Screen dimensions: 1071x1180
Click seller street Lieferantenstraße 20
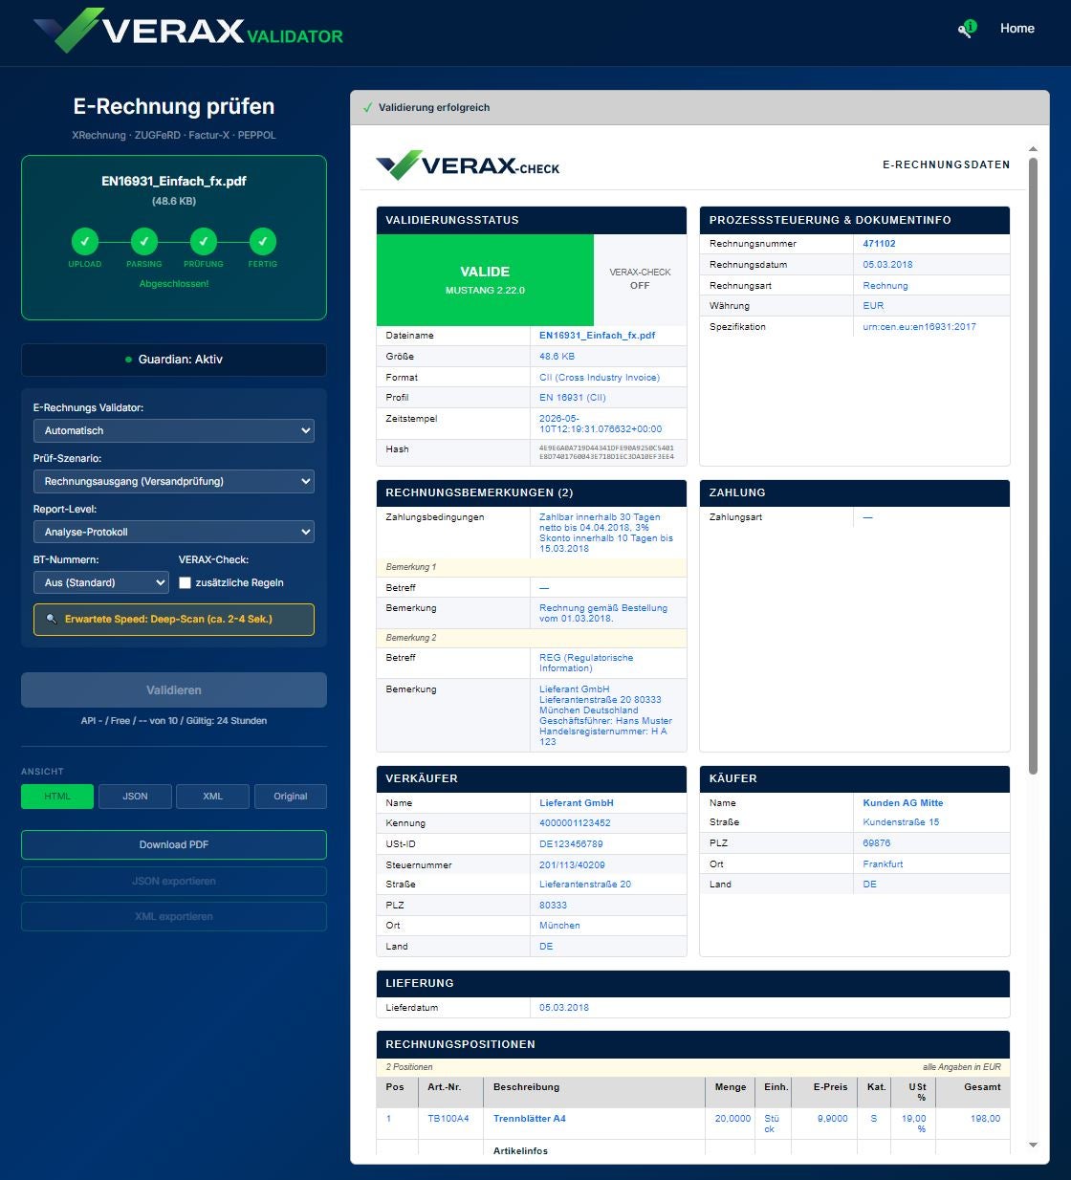pos(585,885)
